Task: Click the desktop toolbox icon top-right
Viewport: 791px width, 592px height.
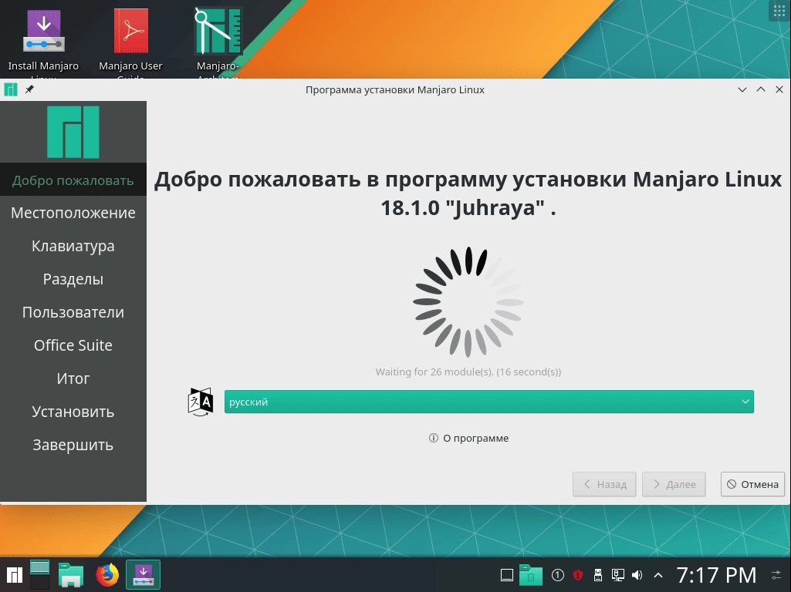Action: pyautogui.click(x=779, y=11)
